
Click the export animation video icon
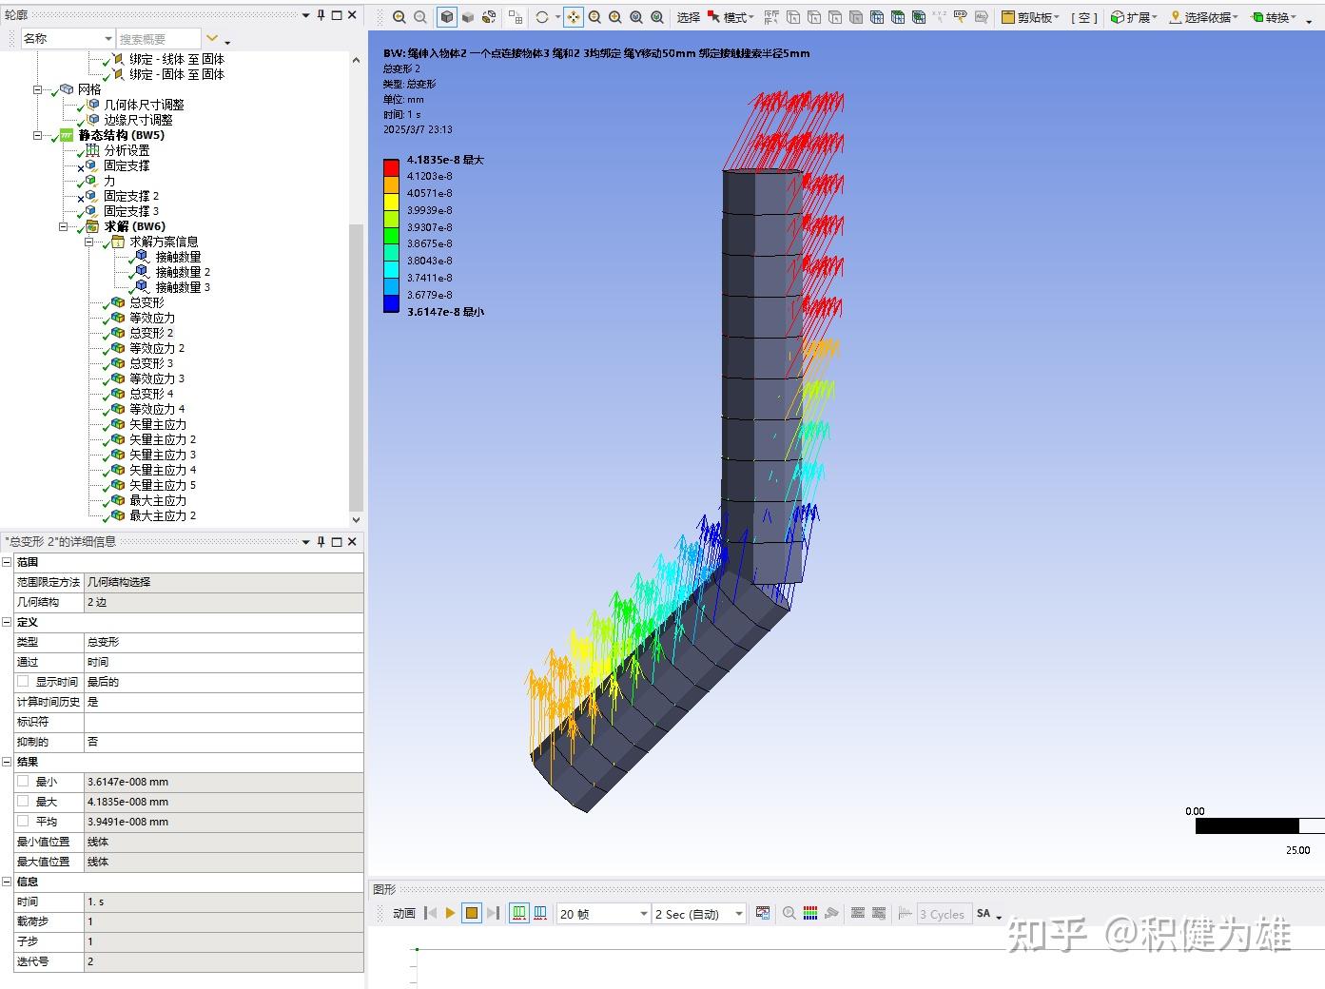[763, 913]
